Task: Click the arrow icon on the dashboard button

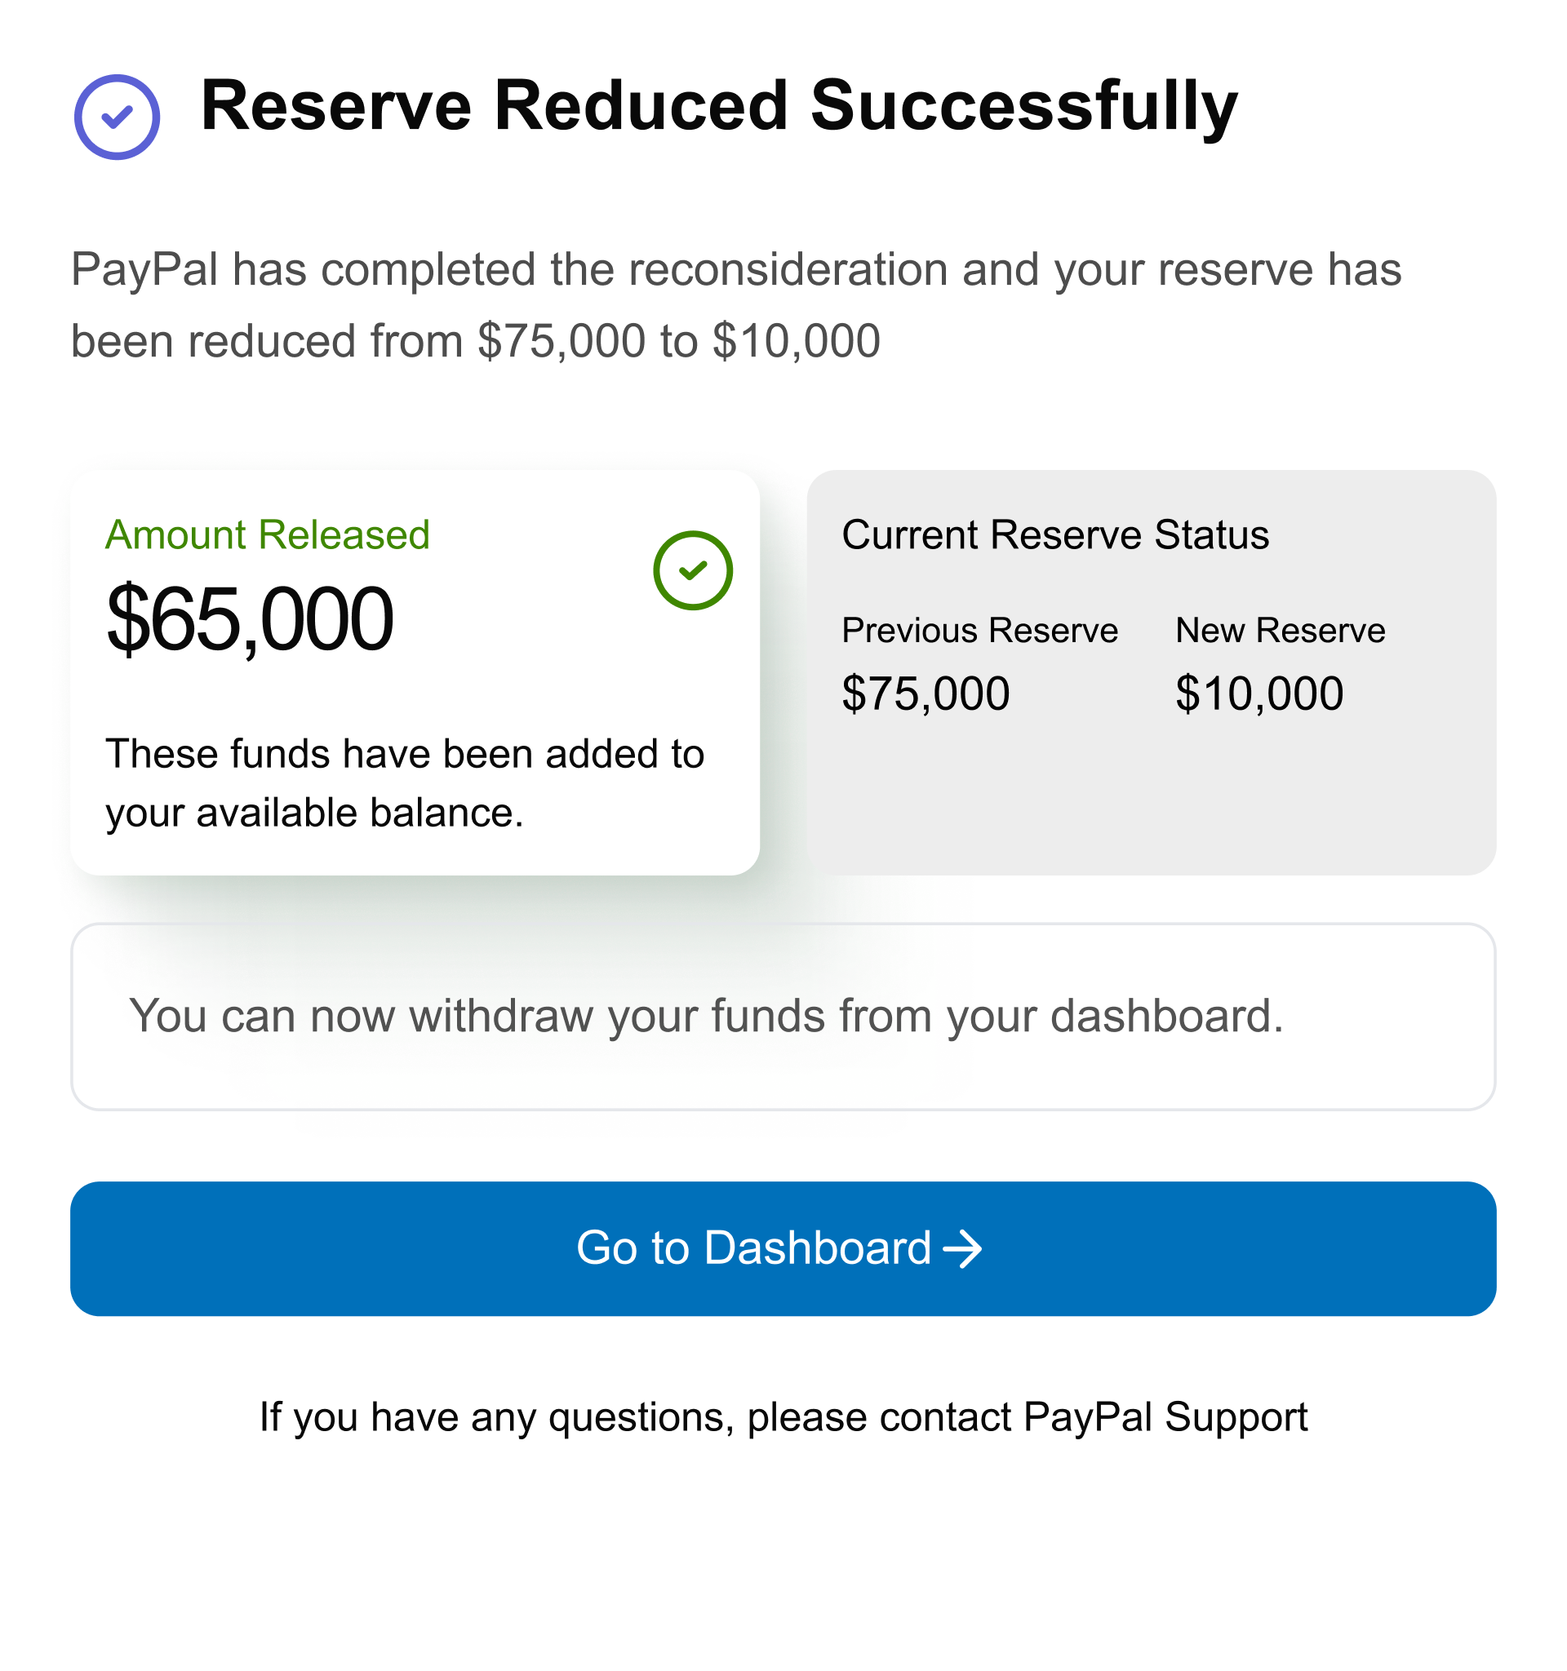Action: (x=962, y=1249)
